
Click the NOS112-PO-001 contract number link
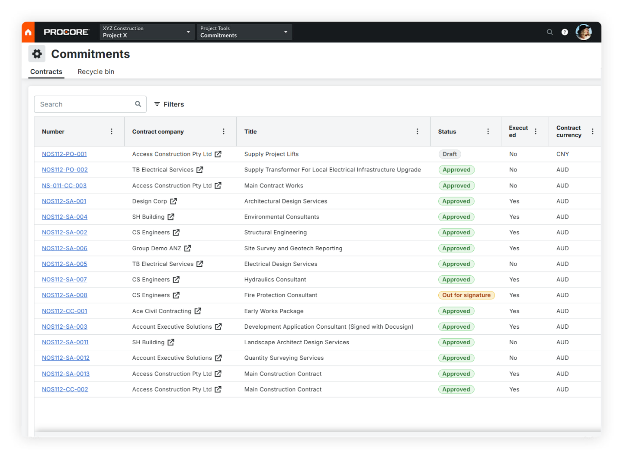pyautogui.click(x=64, y=154)
